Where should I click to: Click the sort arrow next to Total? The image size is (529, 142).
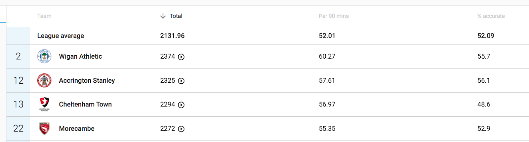pos(163,16)
